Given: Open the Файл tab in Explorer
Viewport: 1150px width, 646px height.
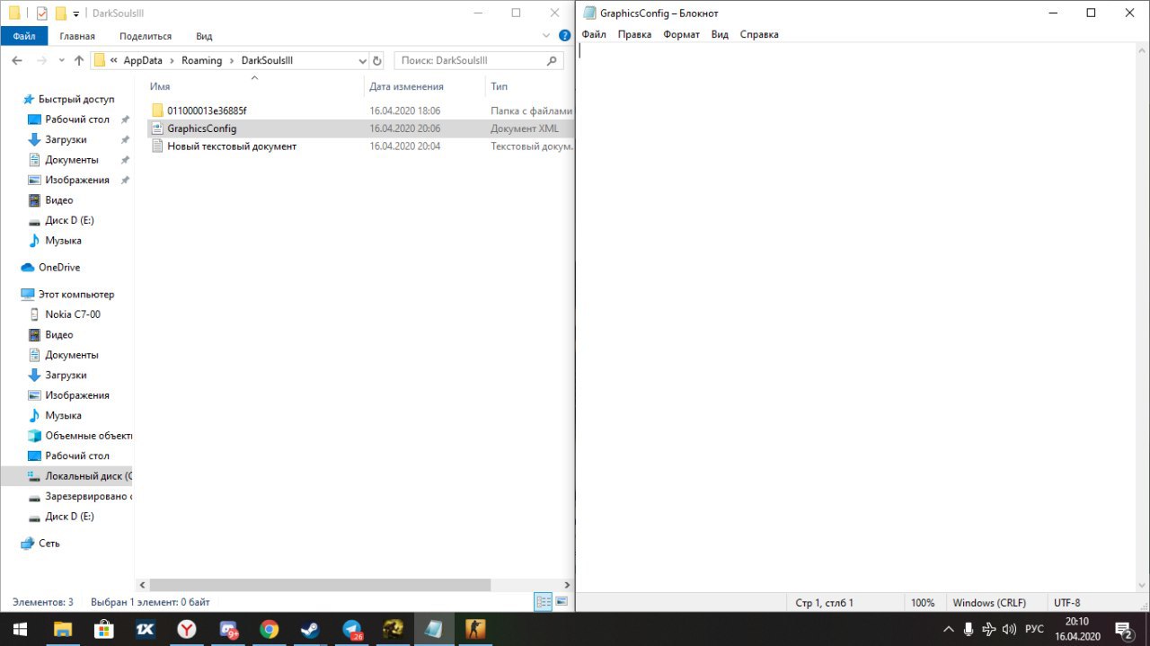Looking at the screenshot, I should (24, 36).
